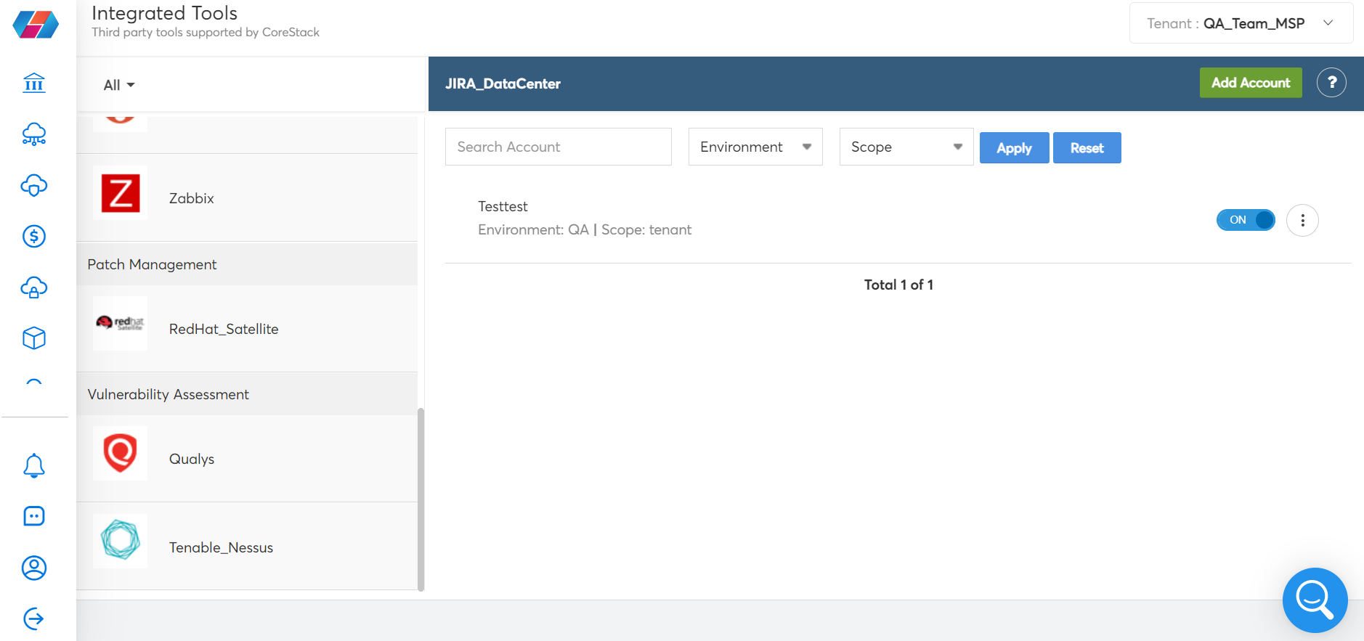
Task: Open the dollar cost icon in sidebar
Action: 34,236
